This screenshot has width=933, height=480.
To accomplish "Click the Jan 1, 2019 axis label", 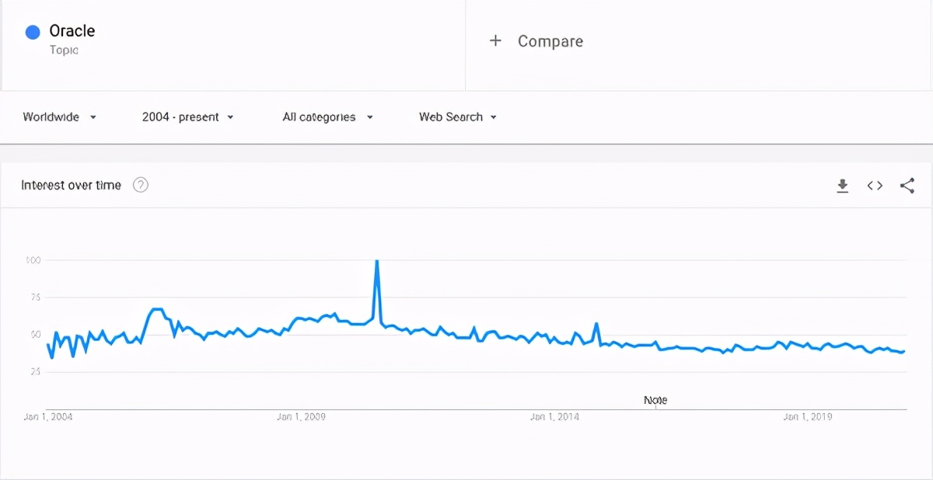I will point(808,417).
